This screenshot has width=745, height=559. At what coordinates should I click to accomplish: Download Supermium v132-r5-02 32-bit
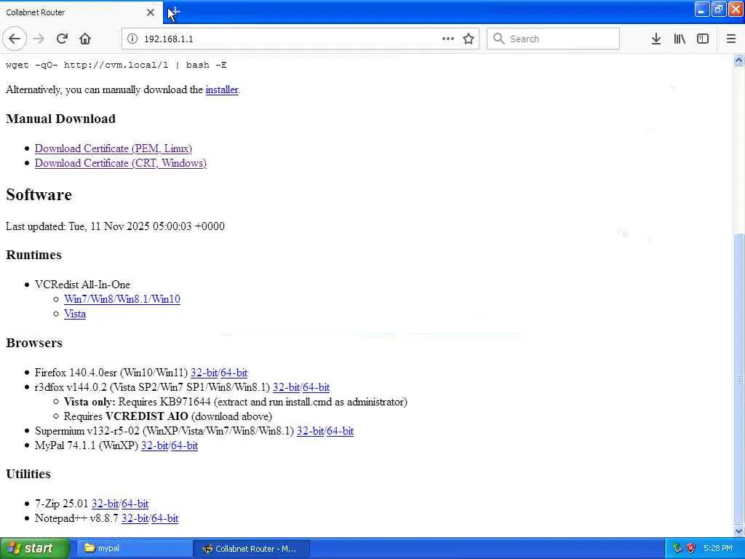tap(310, 431)
